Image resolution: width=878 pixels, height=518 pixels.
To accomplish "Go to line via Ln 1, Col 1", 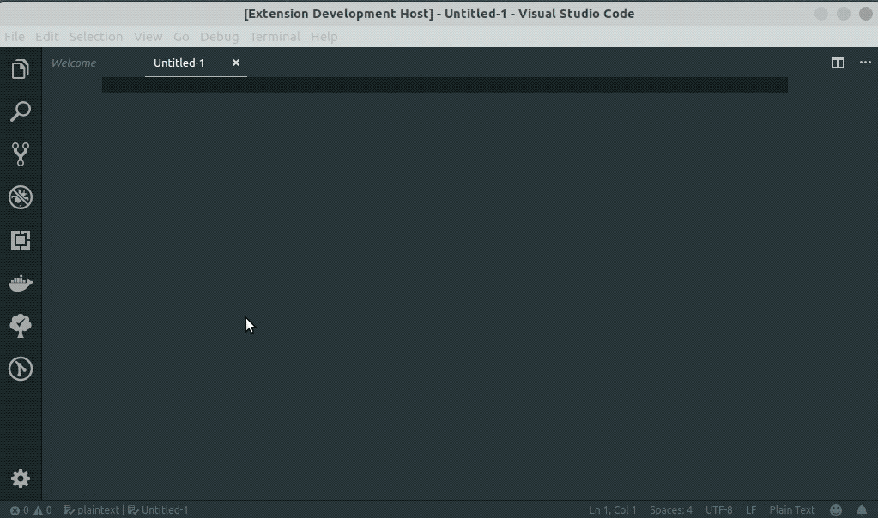I will (x=613, y=510).
